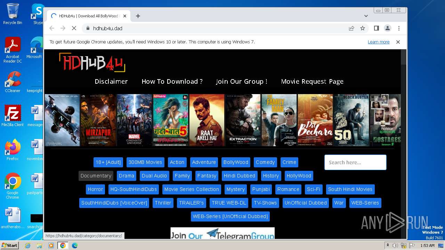Open Chrome profile avatar

coord(387,28)
